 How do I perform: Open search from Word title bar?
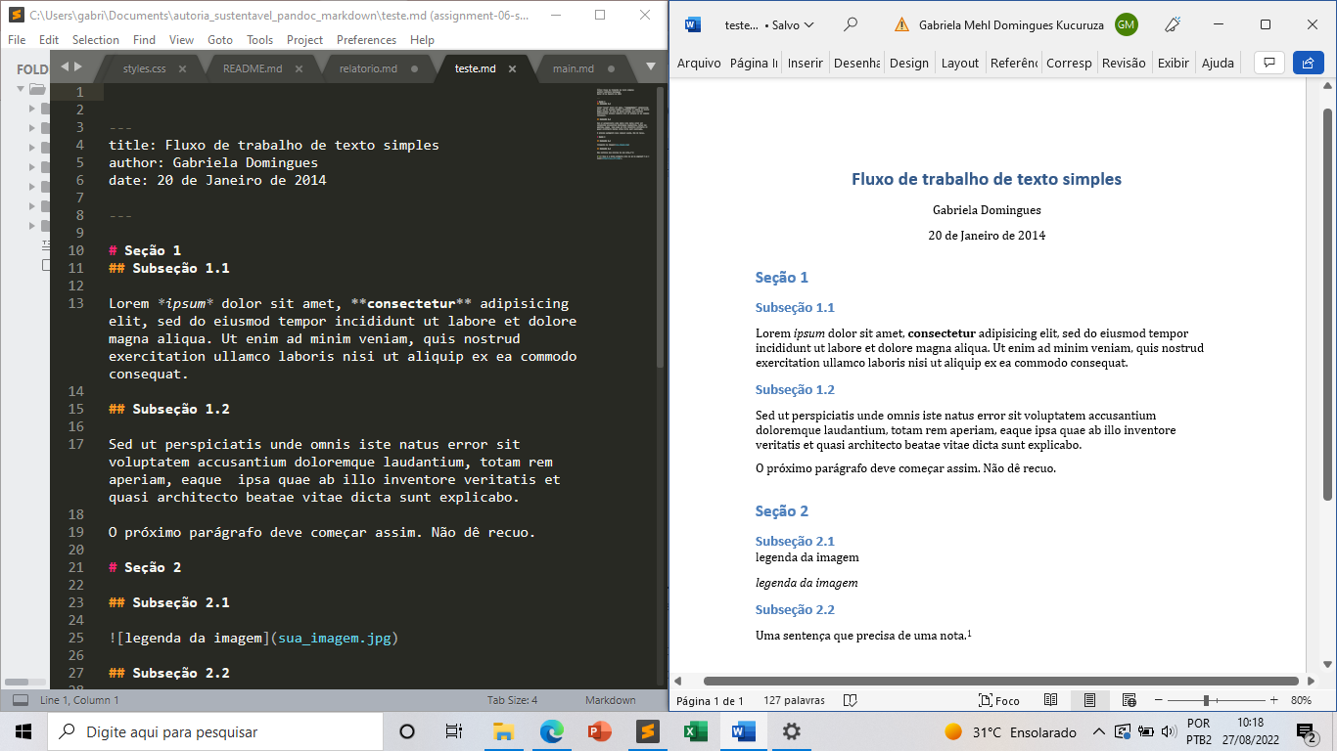[851, 24]
